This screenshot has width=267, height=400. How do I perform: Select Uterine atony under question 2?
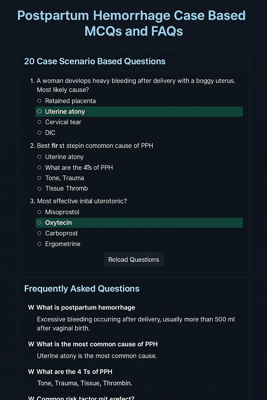pos(39,157)
